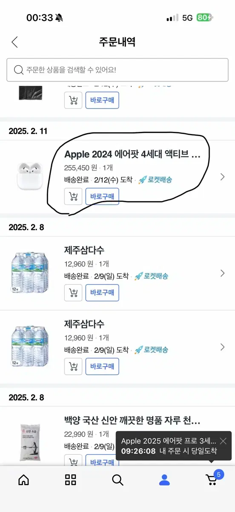Expand the first 제주삼다수 order chevron
Screen dimensions: 235x512
(222, 273)
